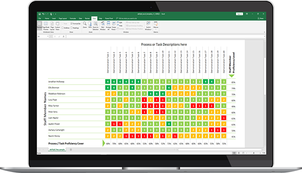The height and width of the screenshot is (173, 302).
Task: Select Zachary Cartwright name cell
Action: click(x=56, y=130)
